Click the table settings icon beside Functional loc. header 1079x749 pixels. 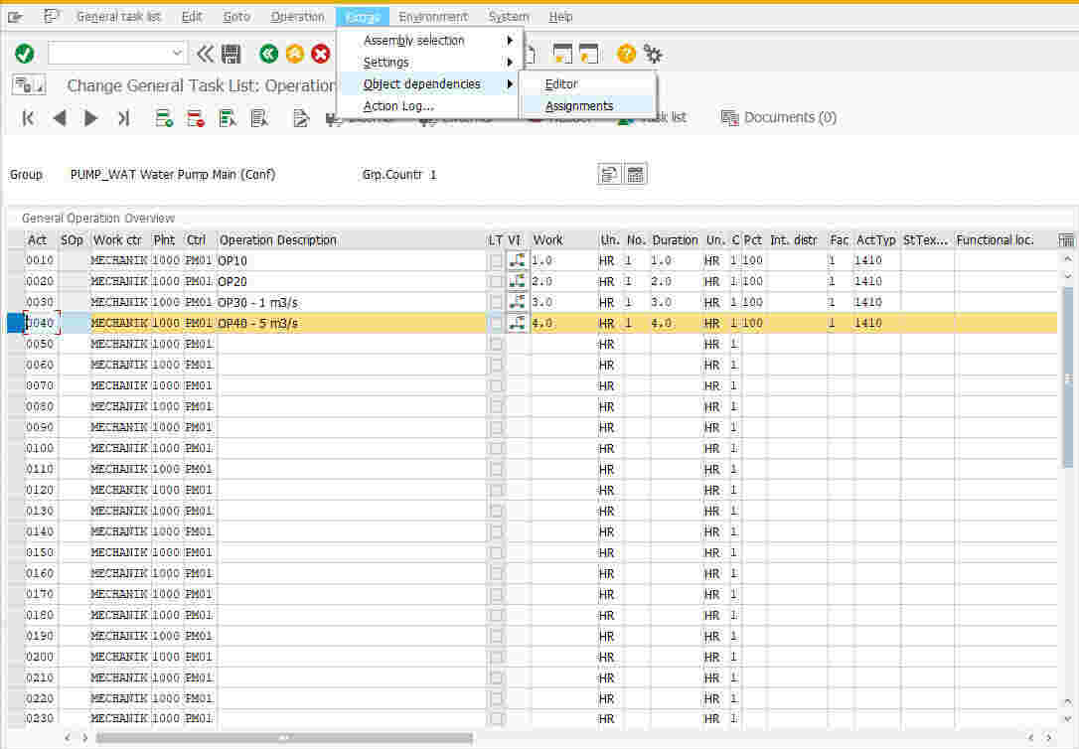click(x=1066, y=239)
